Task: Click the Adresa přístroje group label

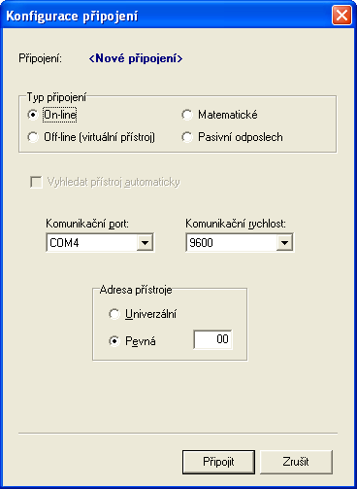Action: tap(136, 290)
